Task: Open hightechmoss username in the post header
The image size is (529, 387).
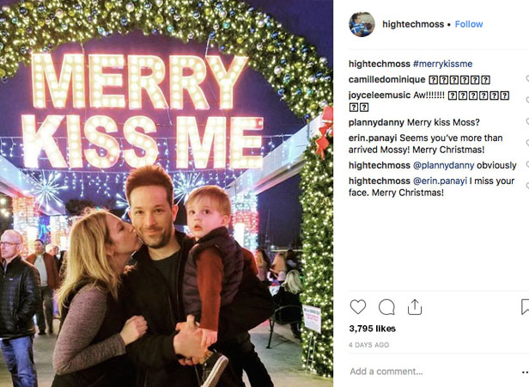Action: click(x=413, y=24)
